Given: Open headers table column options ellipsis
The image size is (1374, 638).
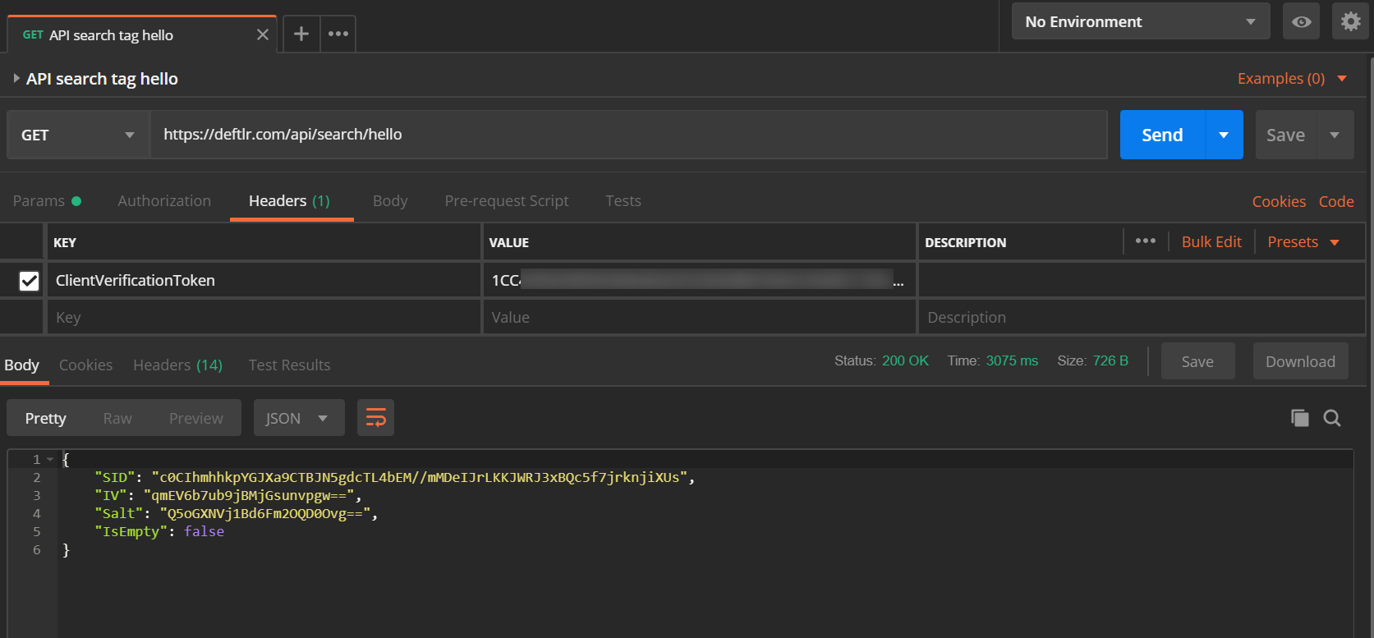Looking at the screenshot, I should [x=1146, y=241].
